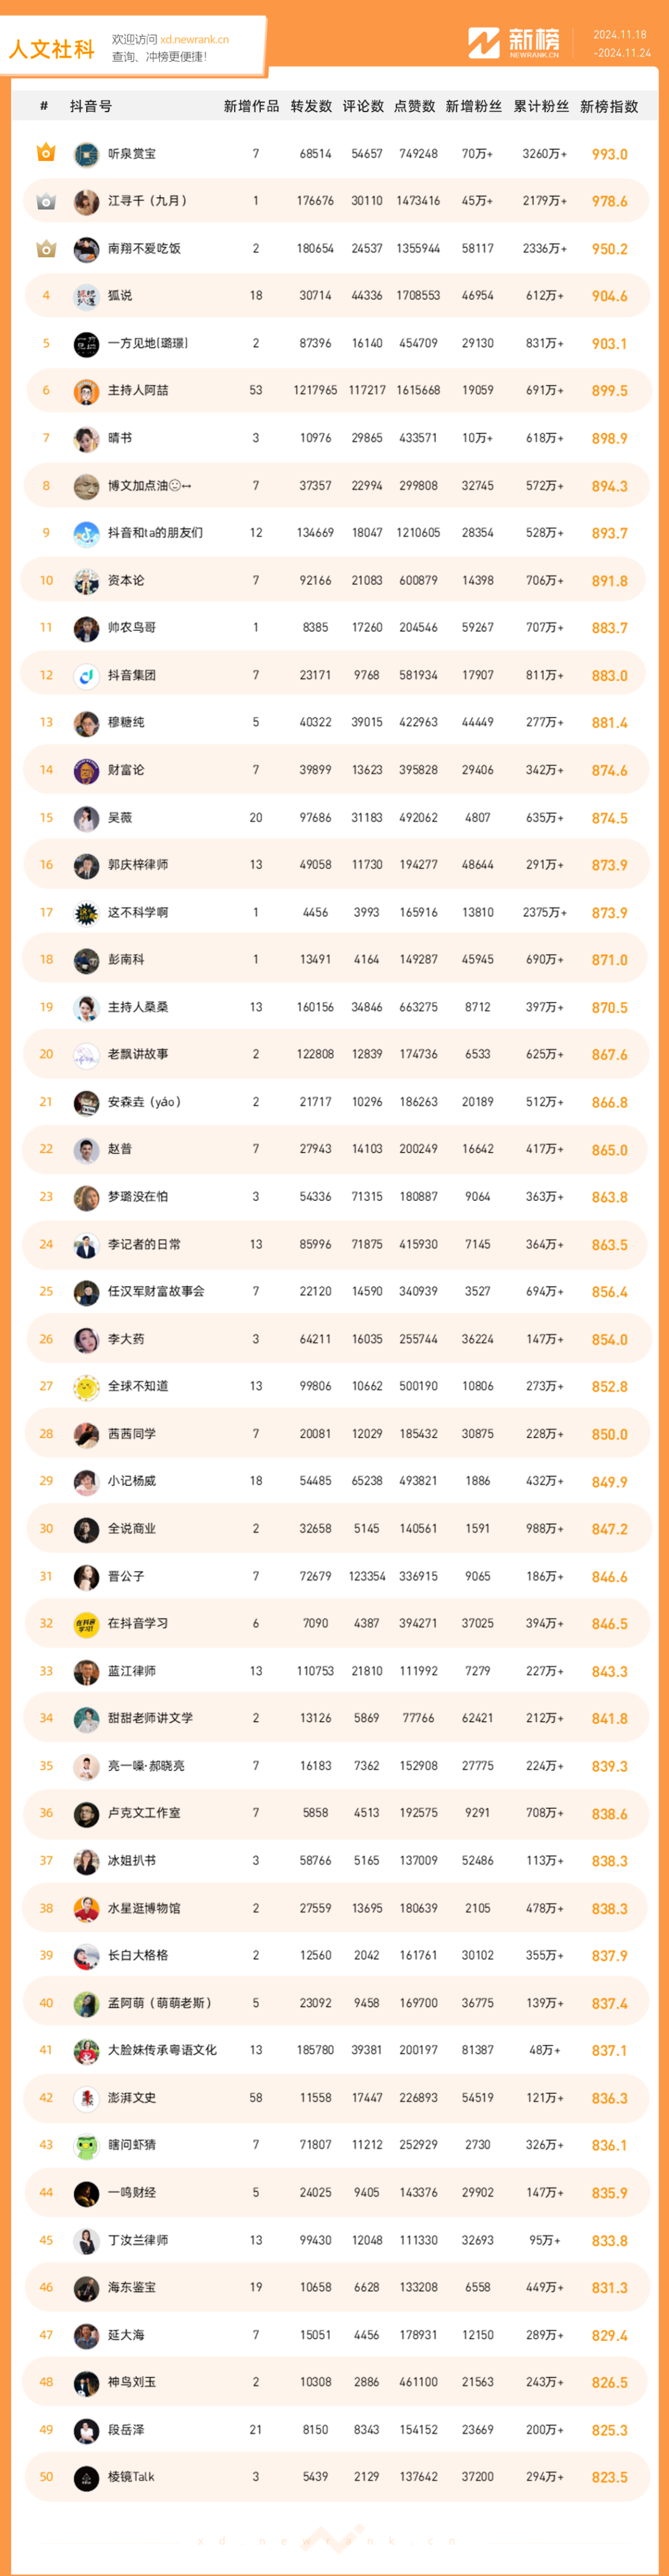Viewport: 669px width, 2576px height.
Task: Click the bronze crown rank-three badge
Action: (46, 248)
